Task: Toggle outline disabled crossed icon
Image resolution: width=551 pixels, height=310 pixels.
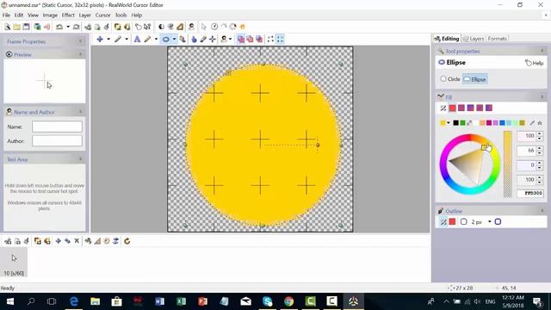Action: 443,222
